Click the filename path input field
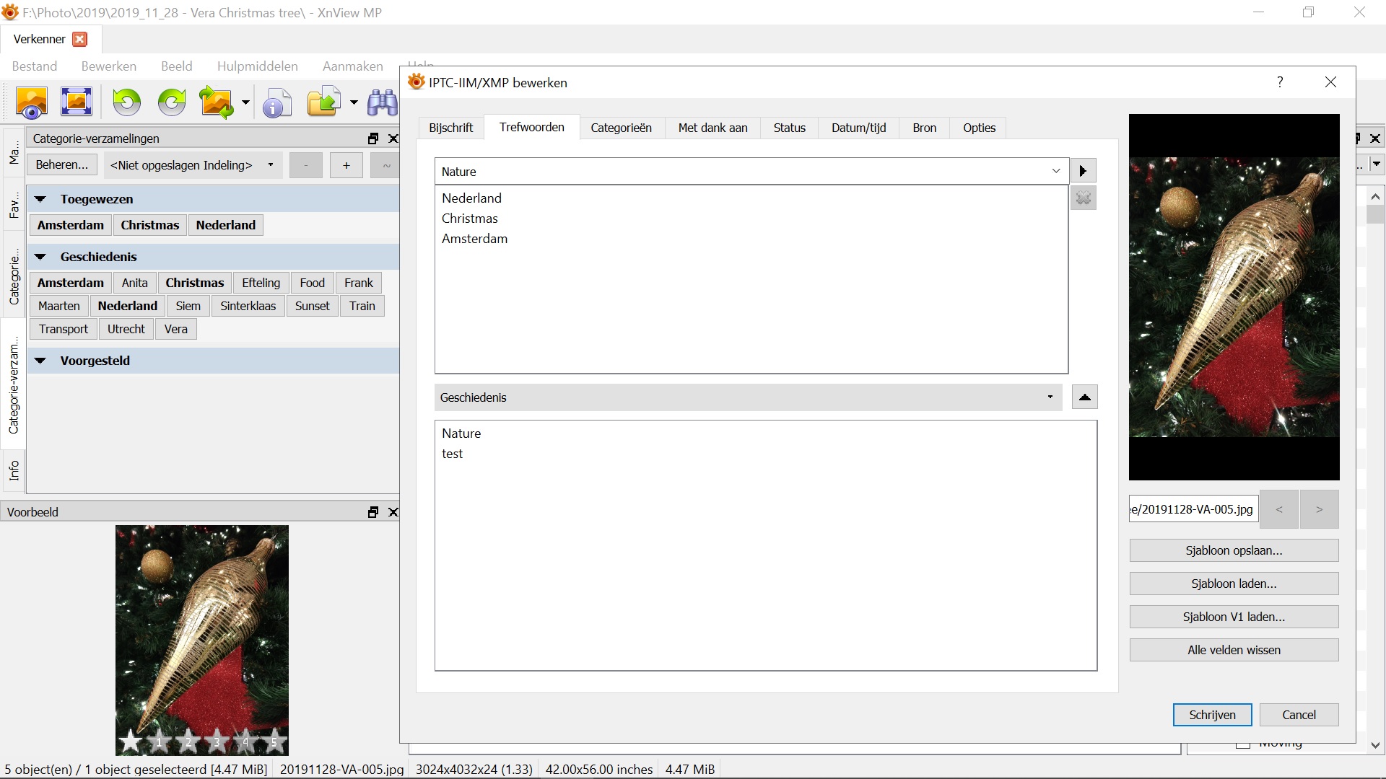This screenshot has width=1386, height=779. (1193, 509)
